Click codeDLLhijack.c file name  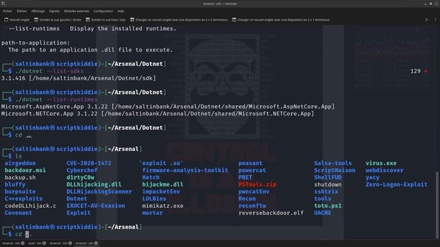pyautogui.click(x=30, y=206)
